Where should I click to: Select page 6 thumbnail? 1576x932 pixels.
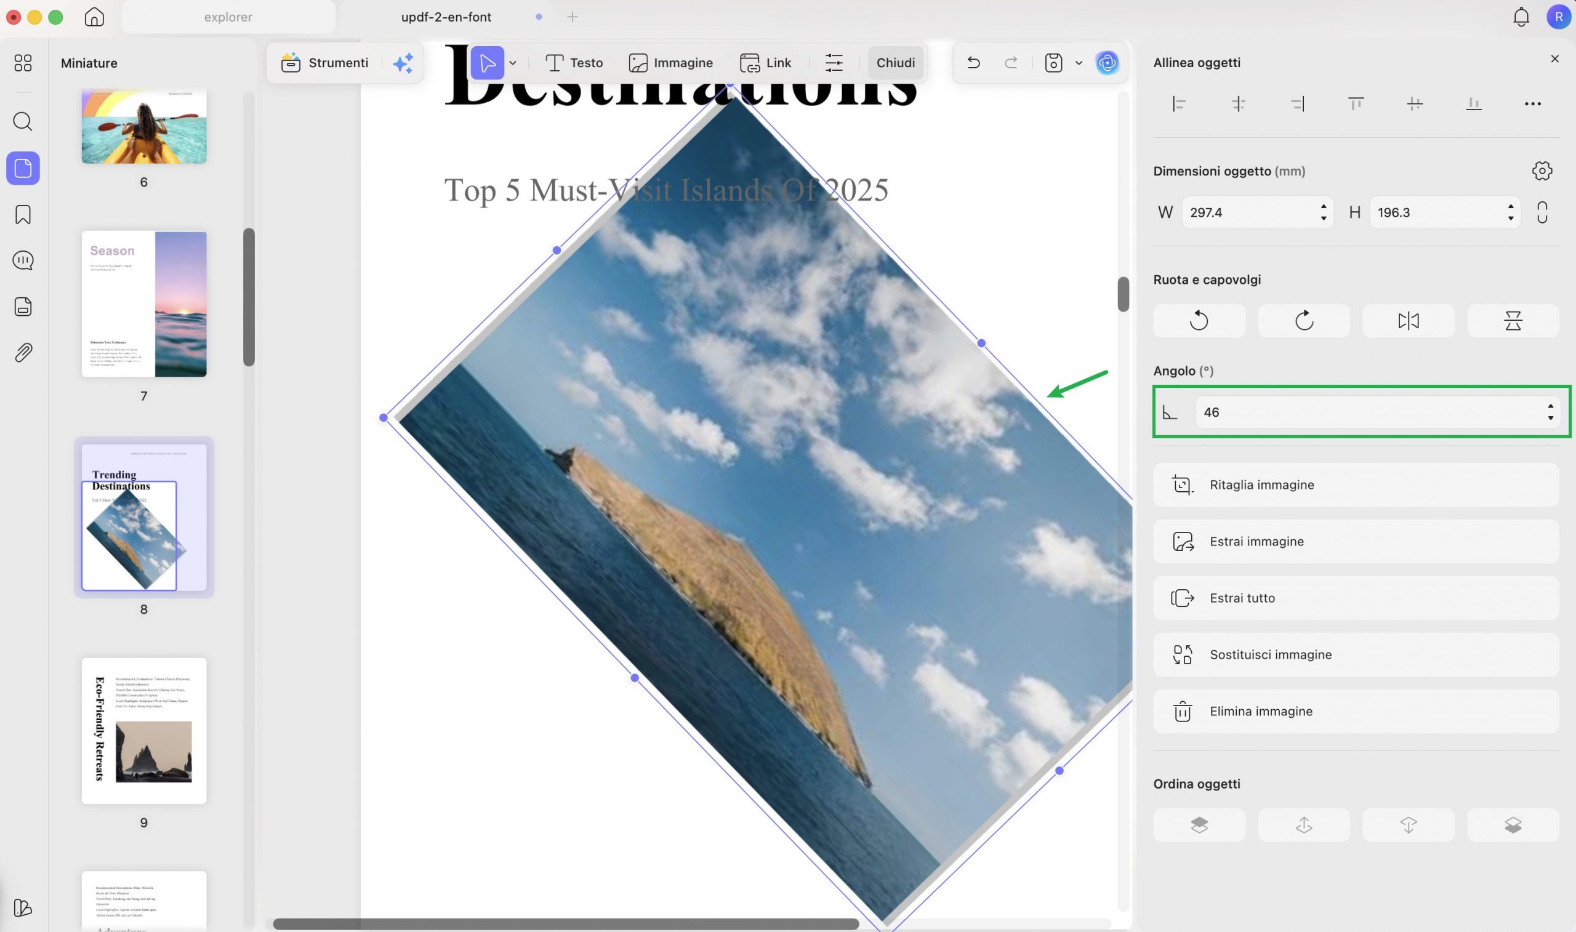(144, 126)
